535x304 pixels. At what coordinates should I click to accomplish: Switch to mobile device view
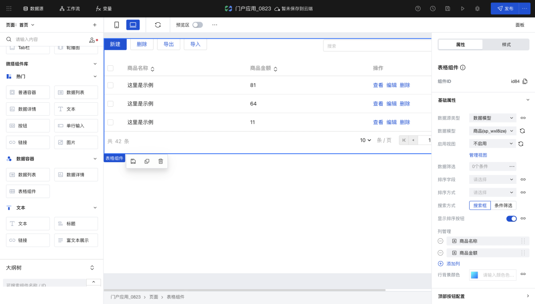click(x=117, y=25)
